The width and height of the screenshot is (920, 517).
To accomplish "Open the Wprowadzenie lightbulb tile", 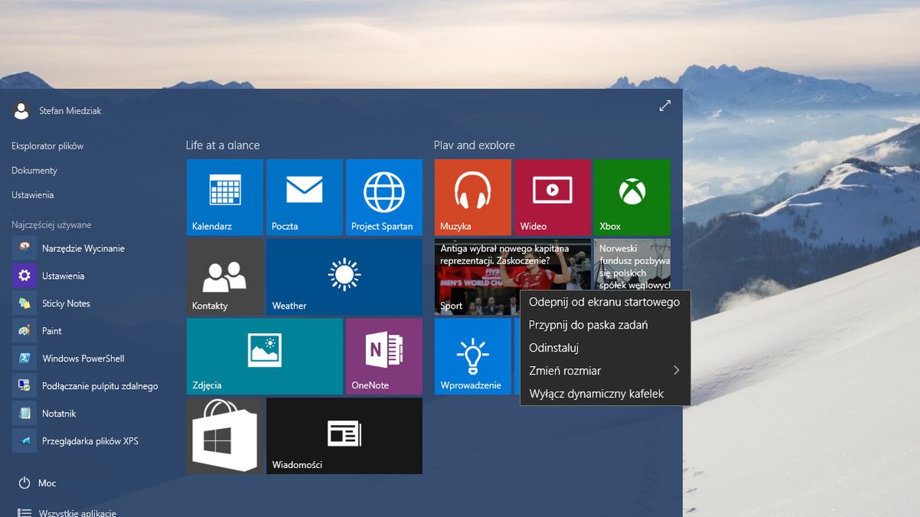I will (x=473, y=356).
